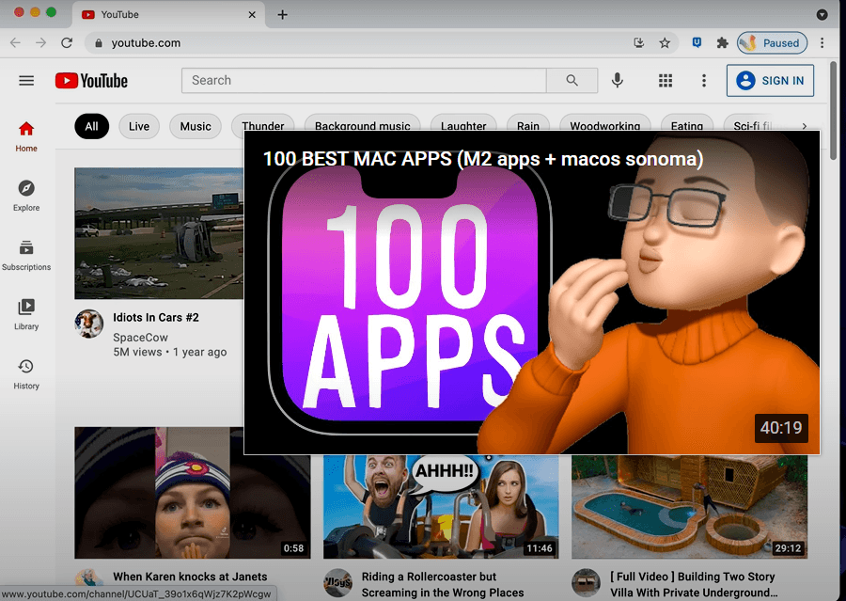The height and width of the screenshot is (601, 846).
Task: Open the 100 BEST MAC APPS thumbnail
Action: tap(532, 293)
